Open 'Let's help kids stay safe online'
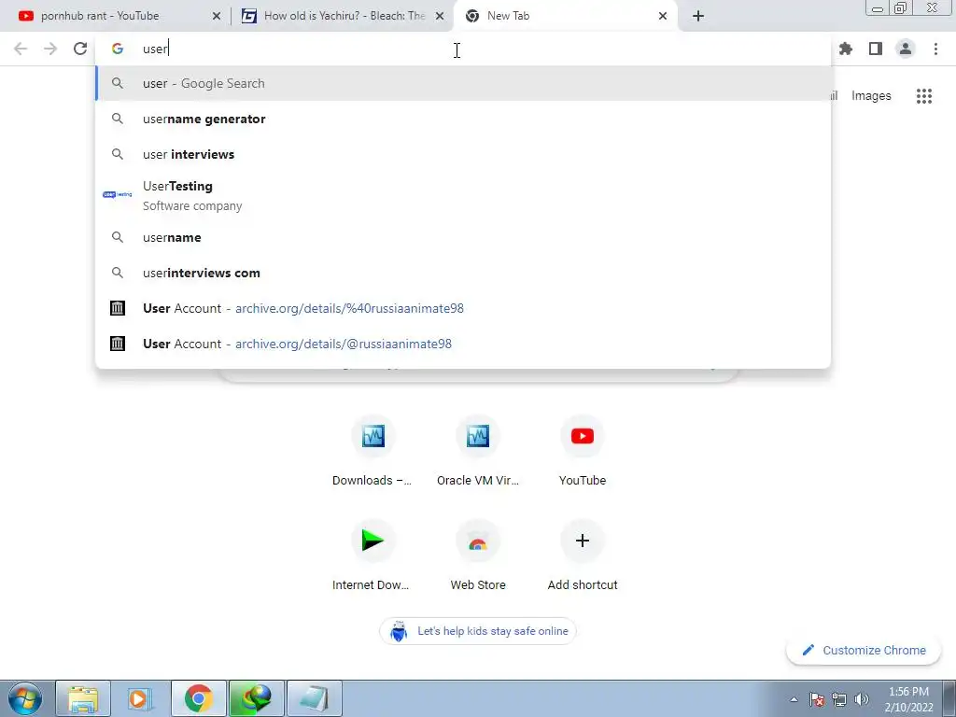956x717 pixels. click(477, 631)
